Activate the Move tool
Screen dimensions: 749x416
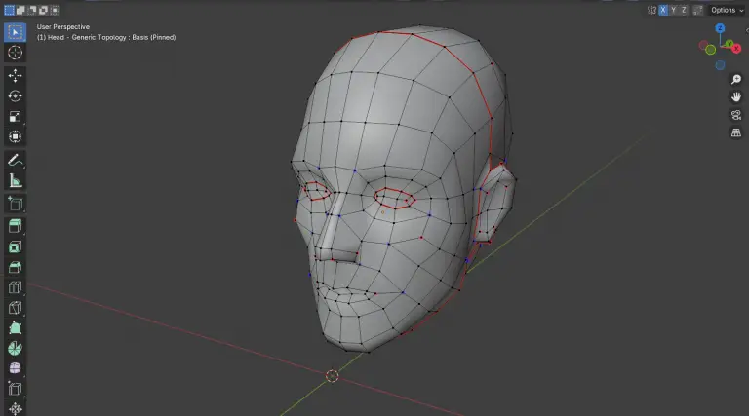16,76
